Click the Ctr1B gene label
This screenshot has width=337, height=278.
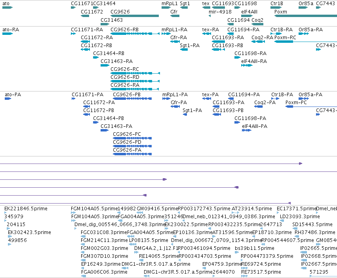pyautogui.click(x=276, y=4)
